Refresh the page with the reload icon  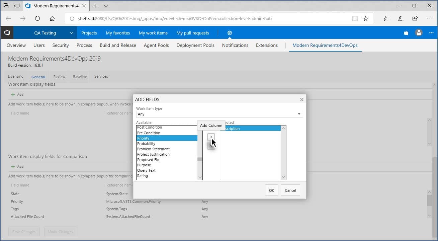tap(37, 19)
